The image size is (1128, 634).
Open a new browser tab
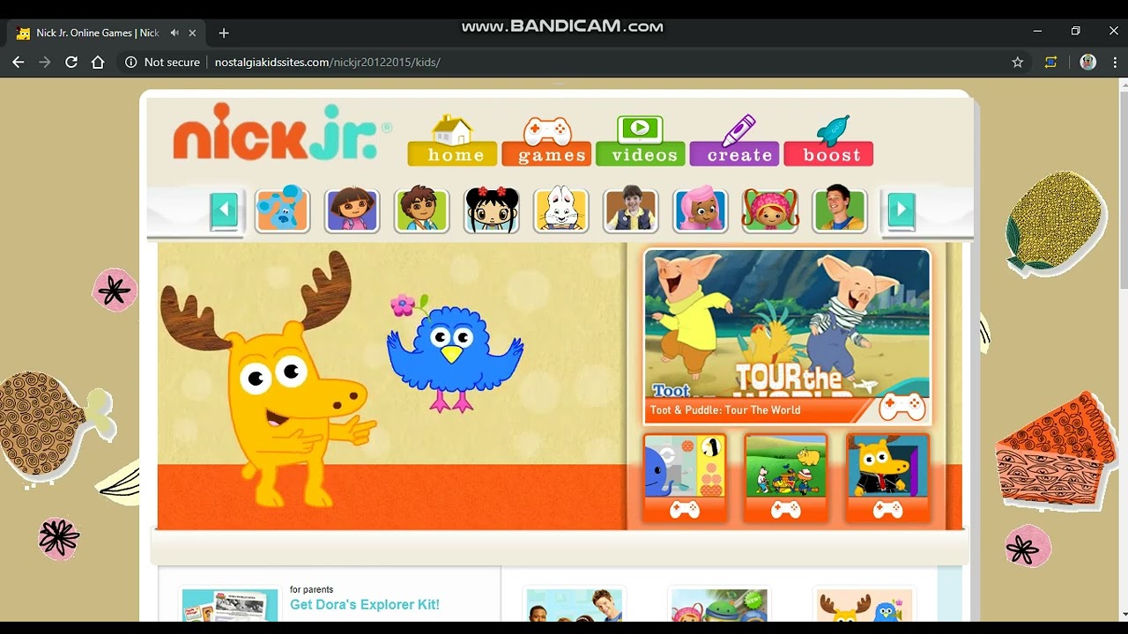tap(224, 33)
